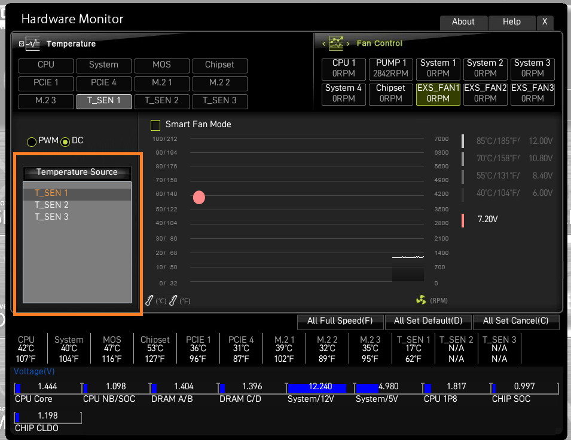Click the Fahrenheit thermometer icon
Screen dimensions: 571x440
coord(173,300)
